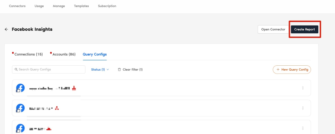
Task: Select the Query Configs tab
Action: (x=95, y=54)
